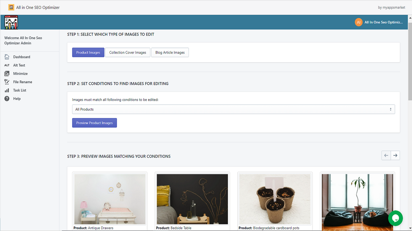Click the 'STEP 3: PREVIEW IMAGES' heading
Viewport: 412px width, 231px height.
click(x=119, y=156)
